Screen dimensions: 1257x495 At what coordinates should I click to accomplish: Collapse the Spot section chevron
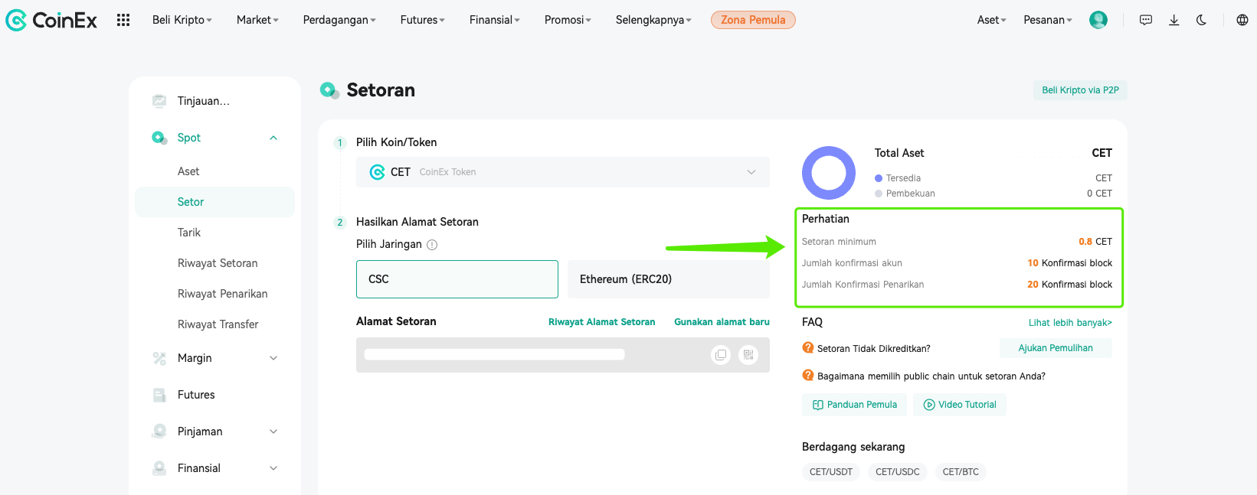coord(273,138)
